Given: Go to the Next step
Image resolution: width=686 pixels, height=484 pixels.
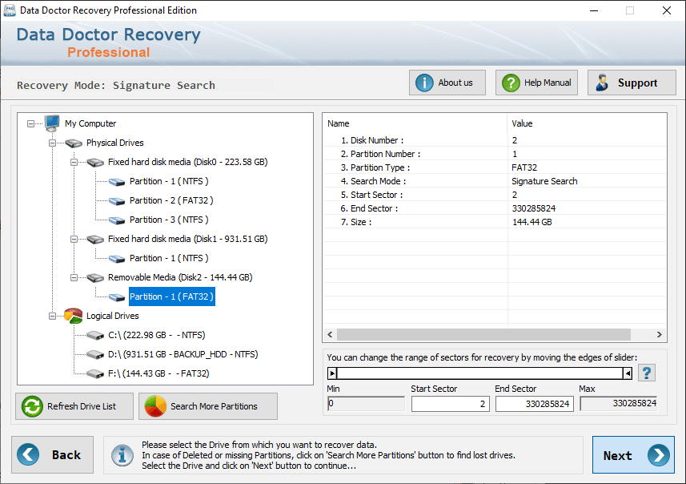Looking at the screenshot, I should click(x=633, y=455).
